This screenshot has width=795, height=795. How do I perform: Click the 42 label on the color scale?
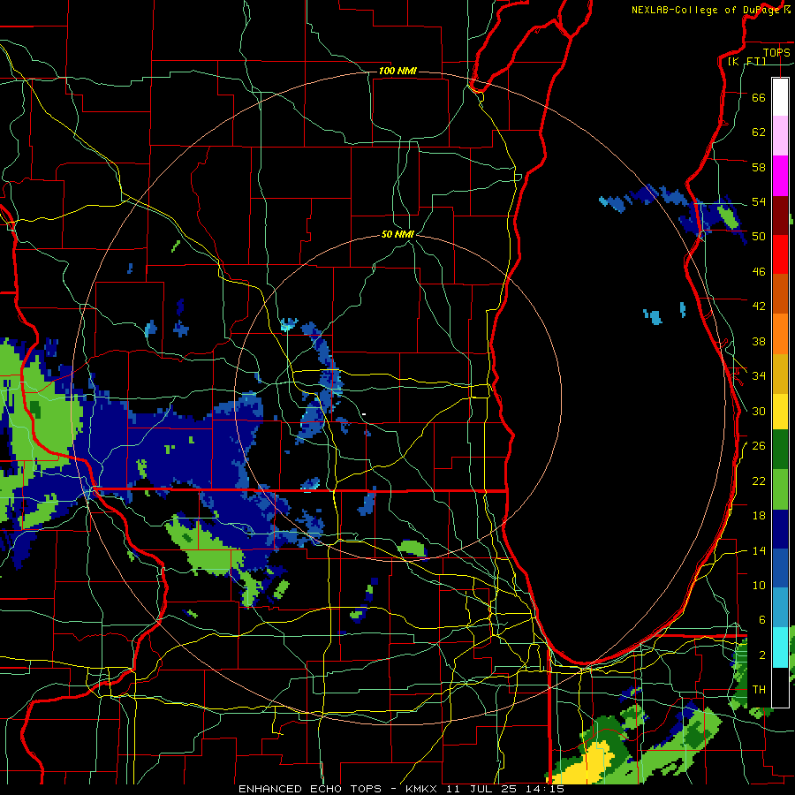tap(759, 307)
